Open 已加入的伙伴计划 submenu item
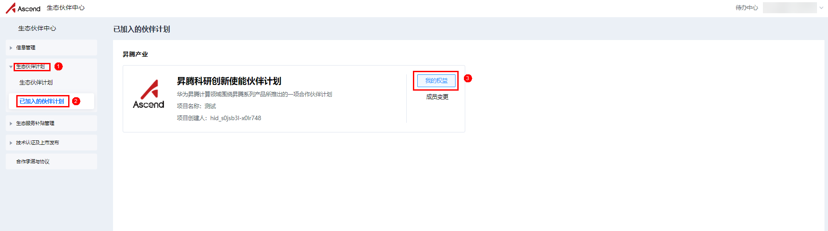 coord(42,101)
